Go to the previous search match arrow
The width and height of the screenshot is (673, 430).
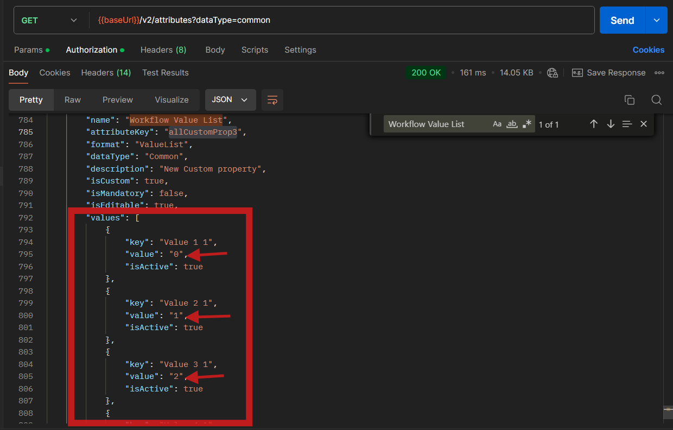pos(594,124)
